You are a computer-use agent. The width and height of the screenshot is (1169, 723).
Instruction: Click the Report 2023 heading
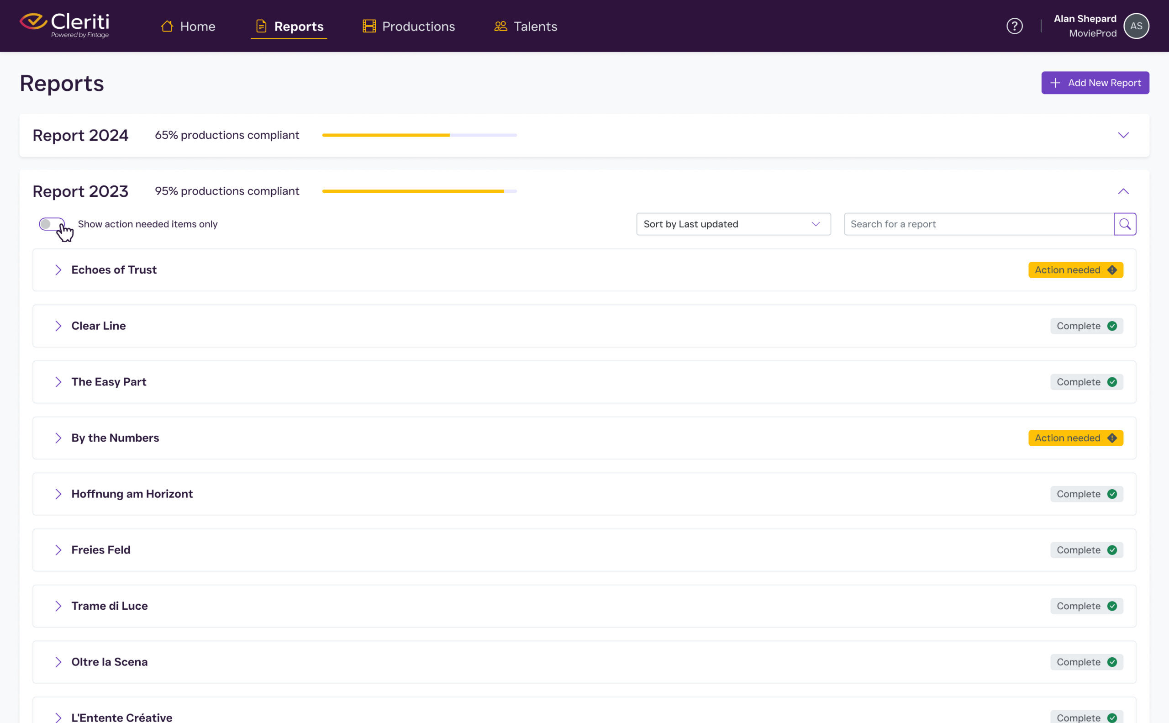pyautogui.click(x=80, y=191)
